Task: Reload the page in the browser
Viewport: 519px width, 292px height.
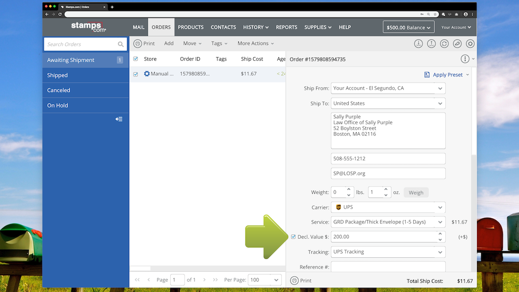Action: coord(60,14)
